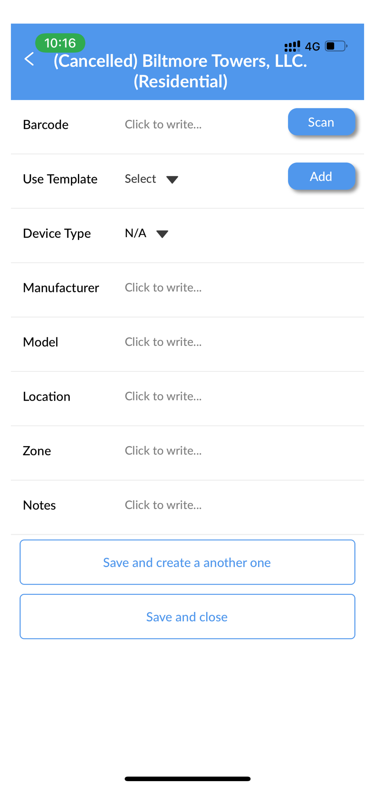375x812 pixels.
Task: Tap the home indicator bar at bottom
Action: (187, 779)
